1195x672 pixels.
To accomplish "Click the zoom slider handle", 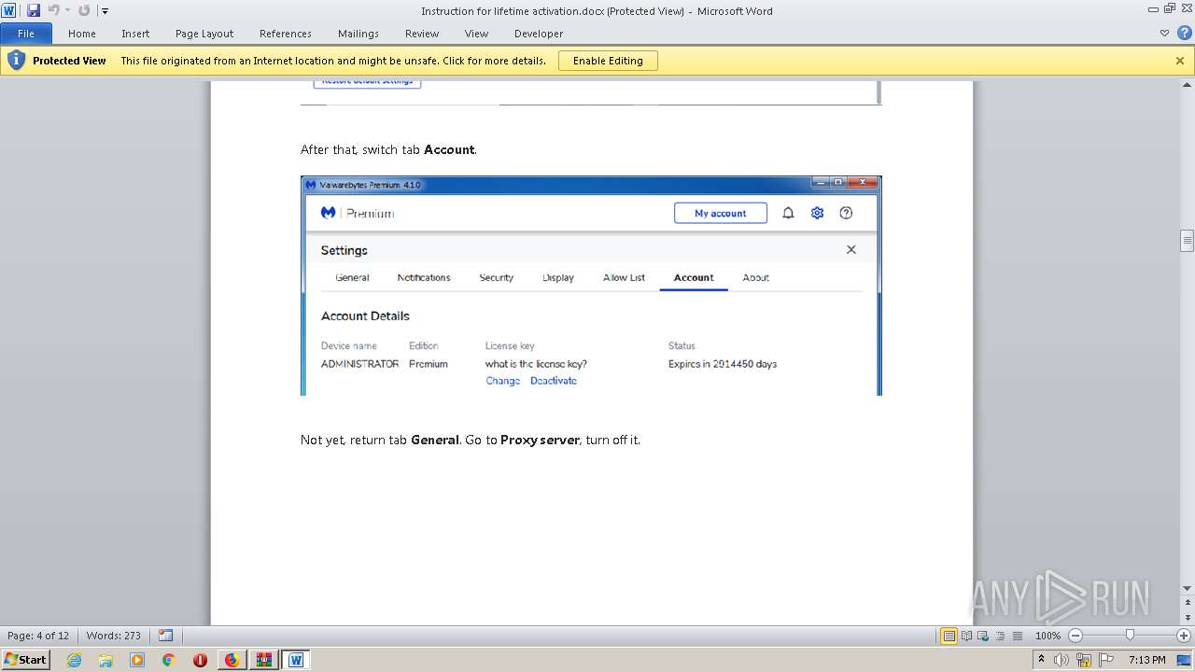I will pos(1130,636).
